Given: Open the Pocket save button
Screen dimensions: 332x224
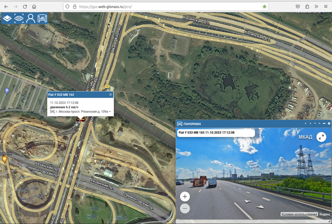Looking at the screenshot, I should [x=298, y=6].
